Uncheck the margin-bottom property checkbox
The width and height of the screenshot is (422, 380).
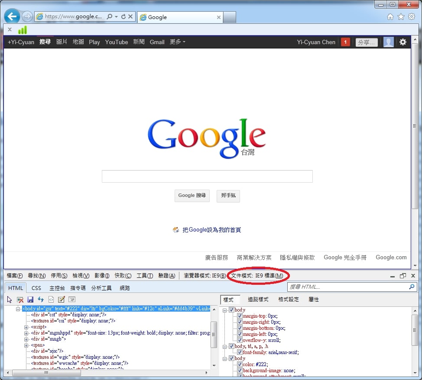click(x=240, y=328)
